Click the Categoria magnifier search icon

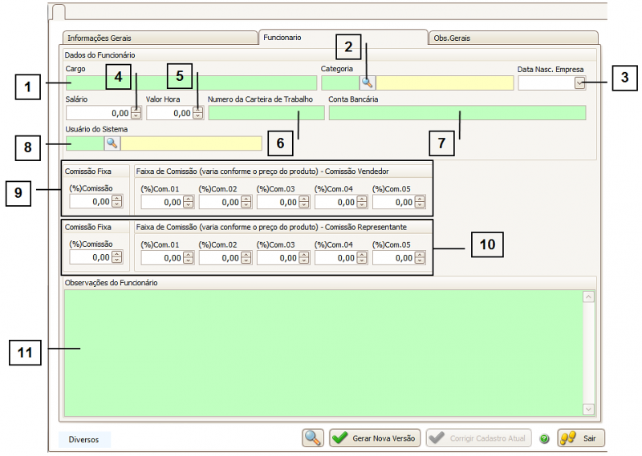[x=368, y=82]
